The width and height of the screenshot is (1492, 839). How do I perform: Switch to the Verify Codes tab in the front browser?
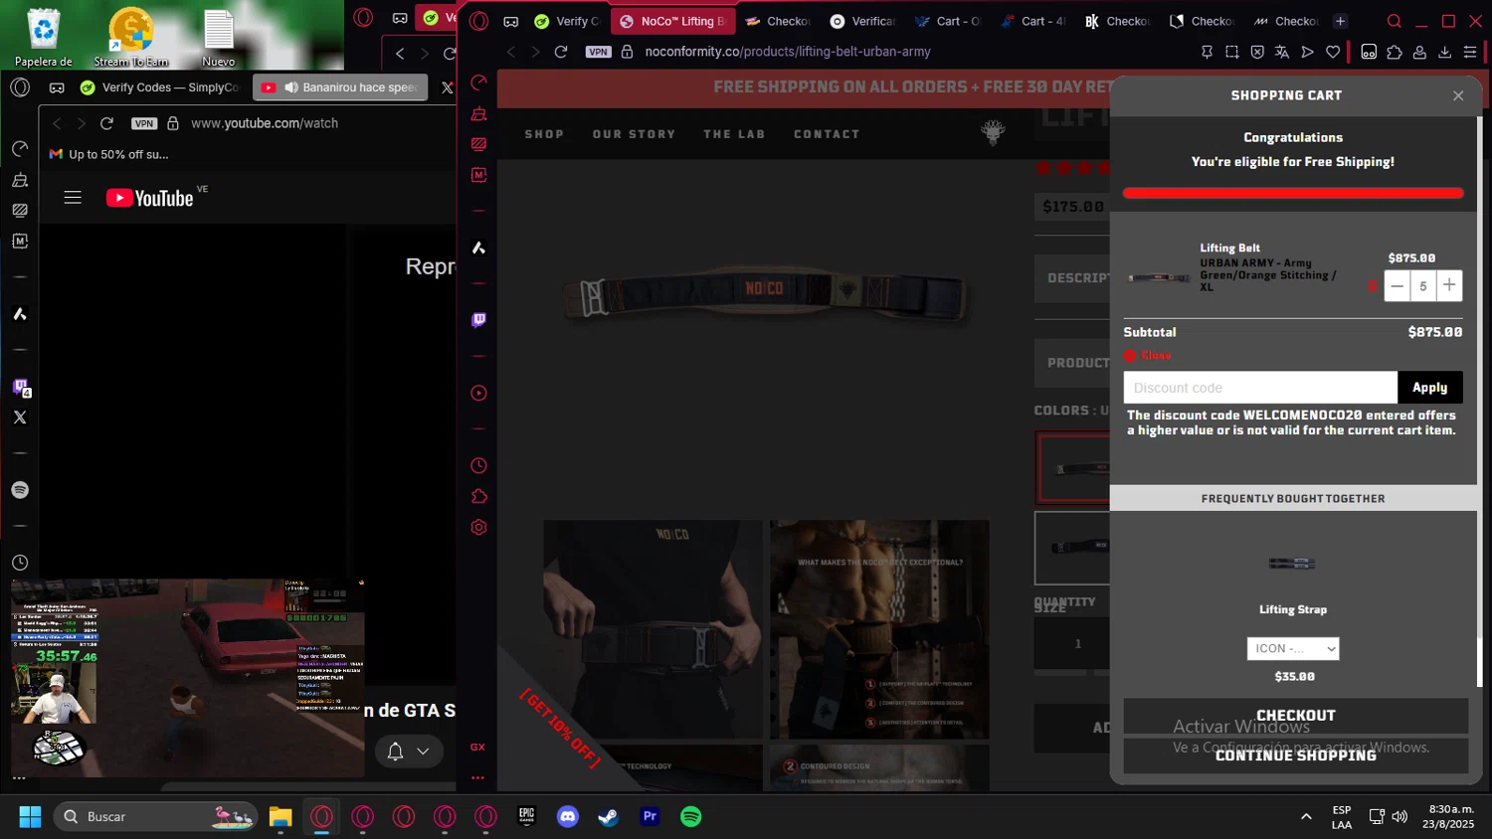pyautogui.click(x=567, y=21)
